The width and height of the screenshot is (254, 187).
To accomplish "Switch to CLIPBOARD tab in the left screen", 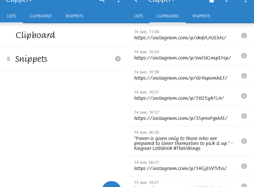I will [41, 16].
